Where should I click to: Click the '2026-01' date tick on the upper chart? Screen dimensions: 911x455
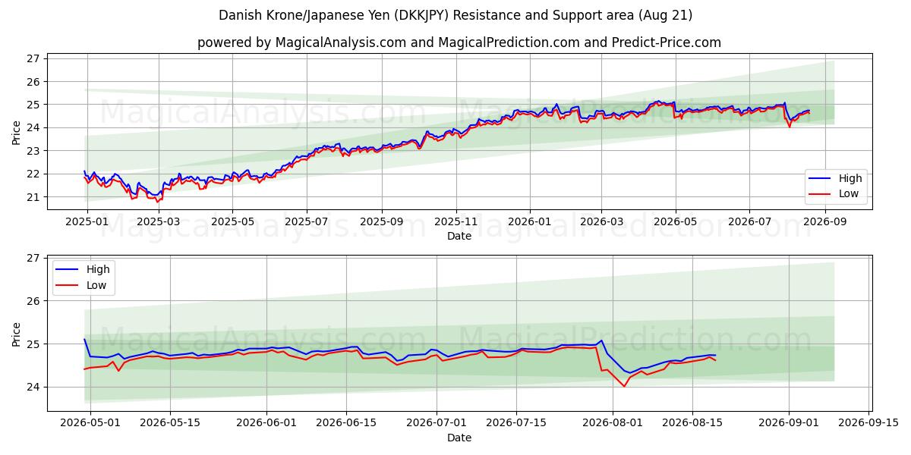click(530, 221)
